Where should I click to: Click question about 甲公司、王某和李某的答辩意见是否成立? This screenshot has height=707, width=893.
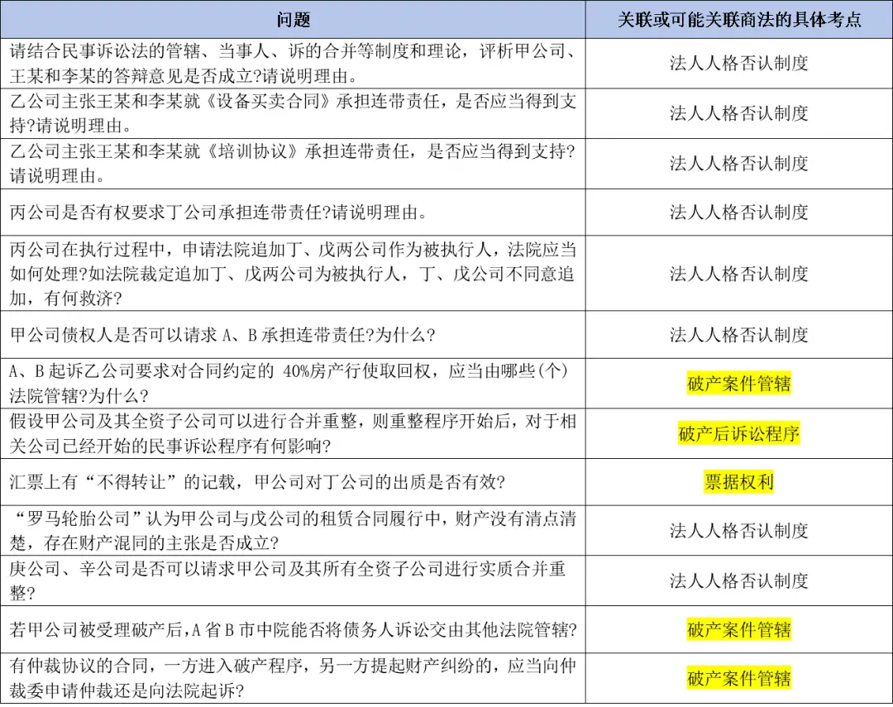pyautogui.click(x=294, y=63)
